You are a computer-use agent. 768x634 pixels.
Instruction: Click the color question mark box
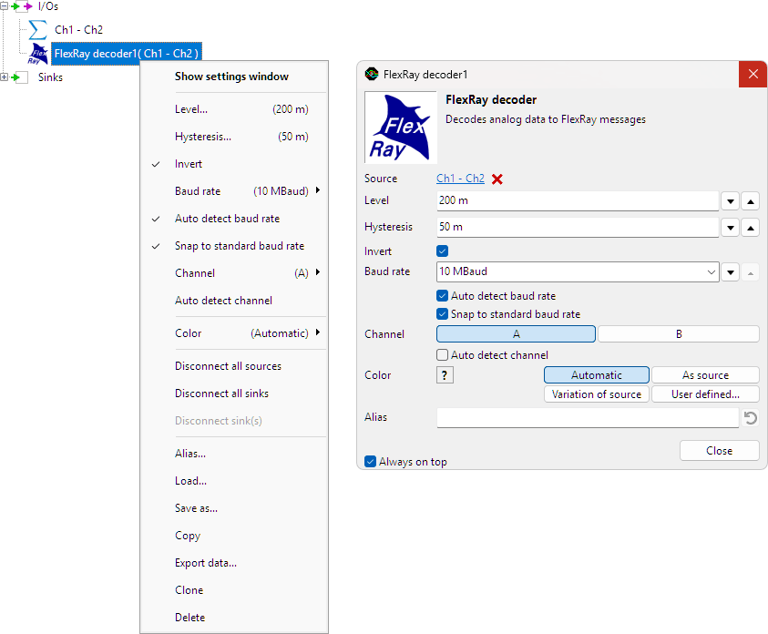445,375
